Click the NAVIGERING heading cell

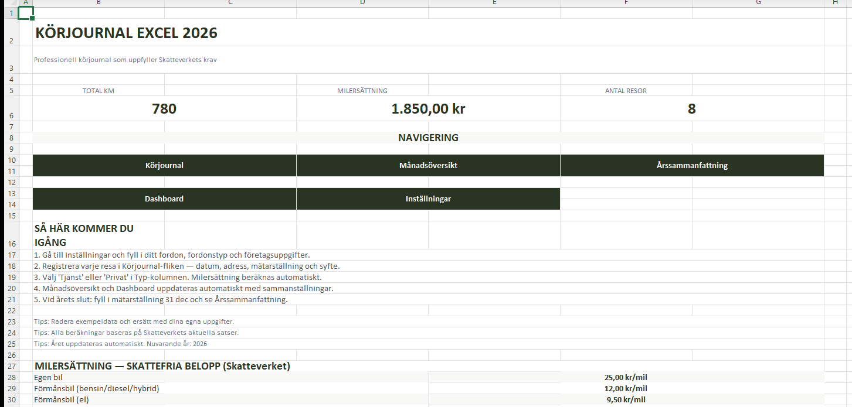(x=428, y=138)
